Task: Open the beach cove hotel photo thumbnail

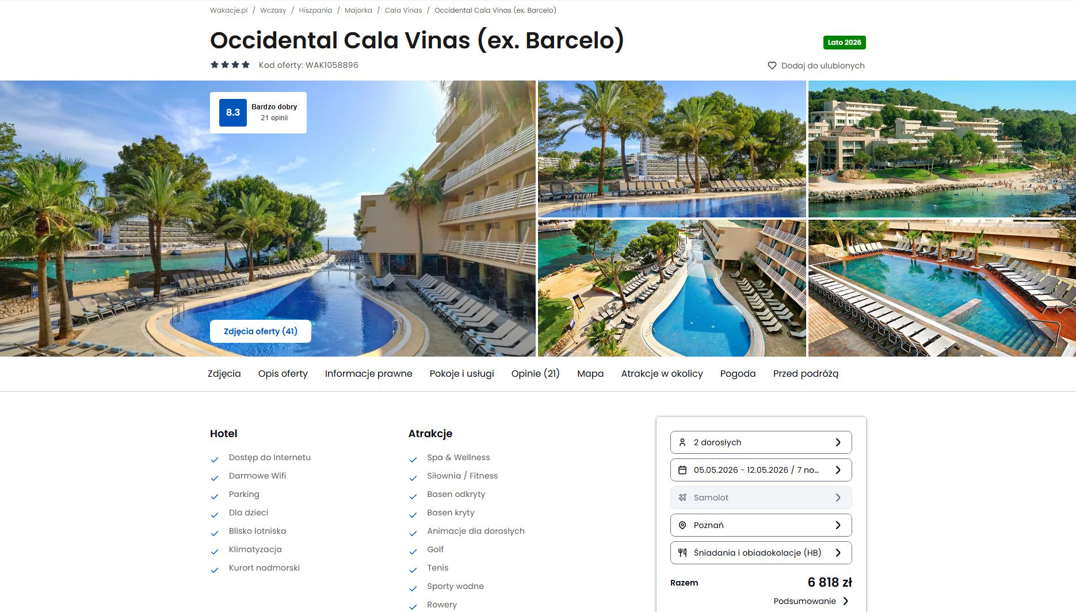Action: (942, 149)
